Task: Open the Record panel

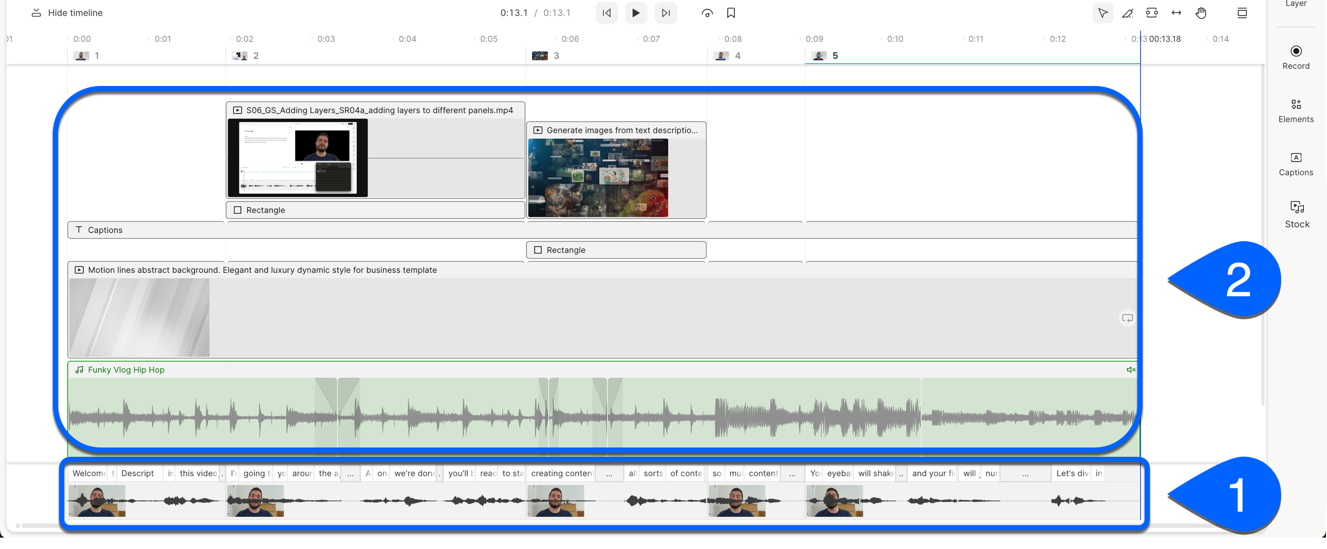Action: (1295, 57)
